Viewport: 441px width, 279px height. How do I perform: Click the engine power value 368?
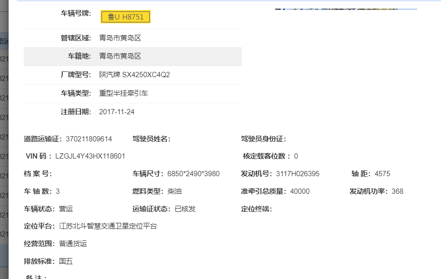(x=397, y=191)
